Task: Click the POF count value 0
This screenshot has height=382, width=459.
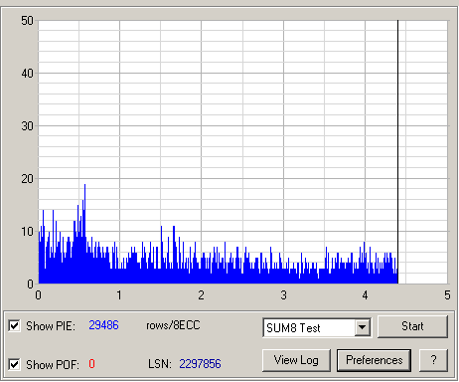Action: click(x=91, y=364)
